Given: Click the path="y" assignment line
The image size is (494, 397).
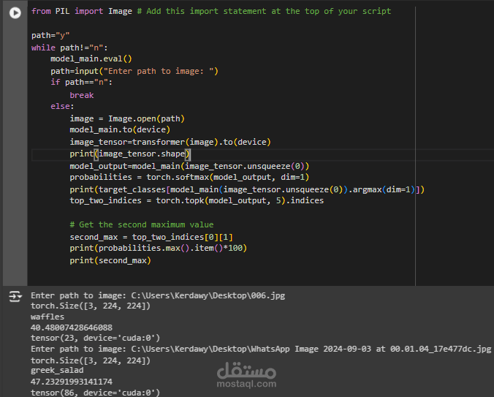Looking at the screenshot, I should click(50, 35).
